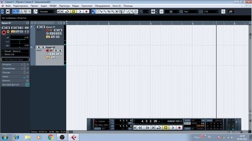Click the automation mode curve icon
Image resolution: width=252 pixels, height=141 pixels.
click(35, 11)
